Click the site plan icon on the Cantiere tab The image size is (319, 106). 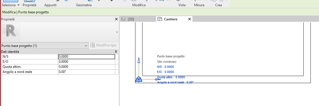(160, 19)
